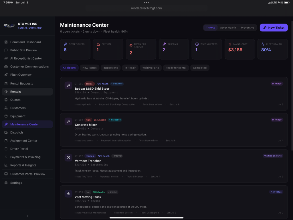Click the page vertical scrollbar

[292, 85]
